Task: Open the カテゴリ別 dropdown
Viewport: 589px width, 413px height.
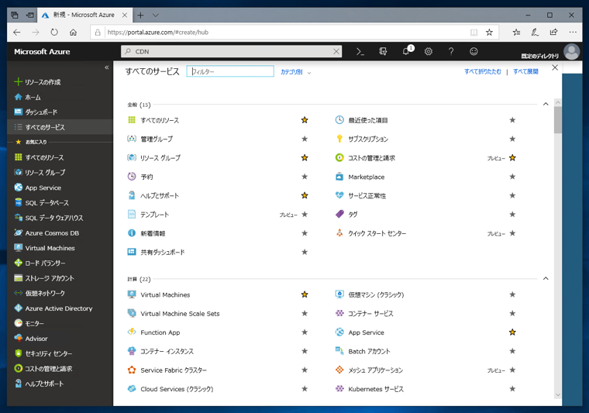Action: pos(295,72)
